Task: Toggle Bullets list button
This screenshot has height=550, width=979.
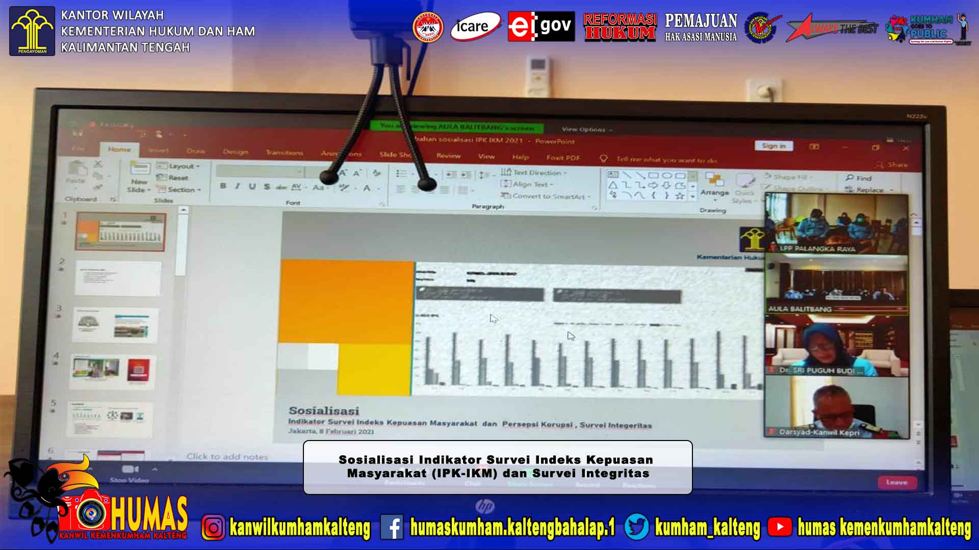Action: click(x=401, y=174)
